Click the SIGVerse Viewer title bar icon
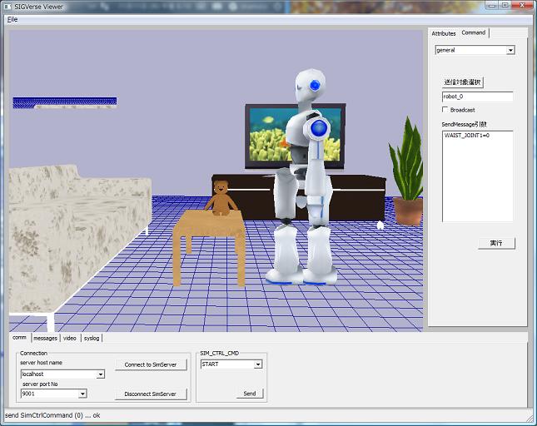The image size is (537, 426). (x=7, y=6)
